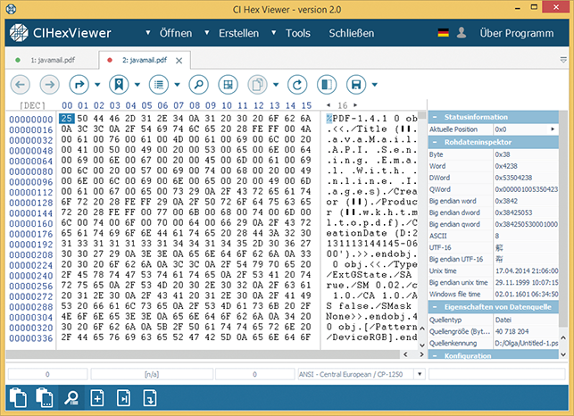
Task: Open the tab list dropdown at right of tabs
Action: click(563, 60)
